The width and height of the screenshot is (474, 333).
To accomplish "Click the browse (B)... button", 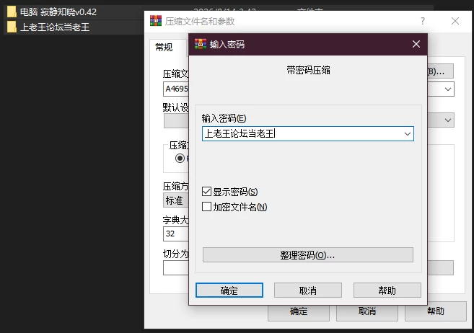I will (440, 71).
